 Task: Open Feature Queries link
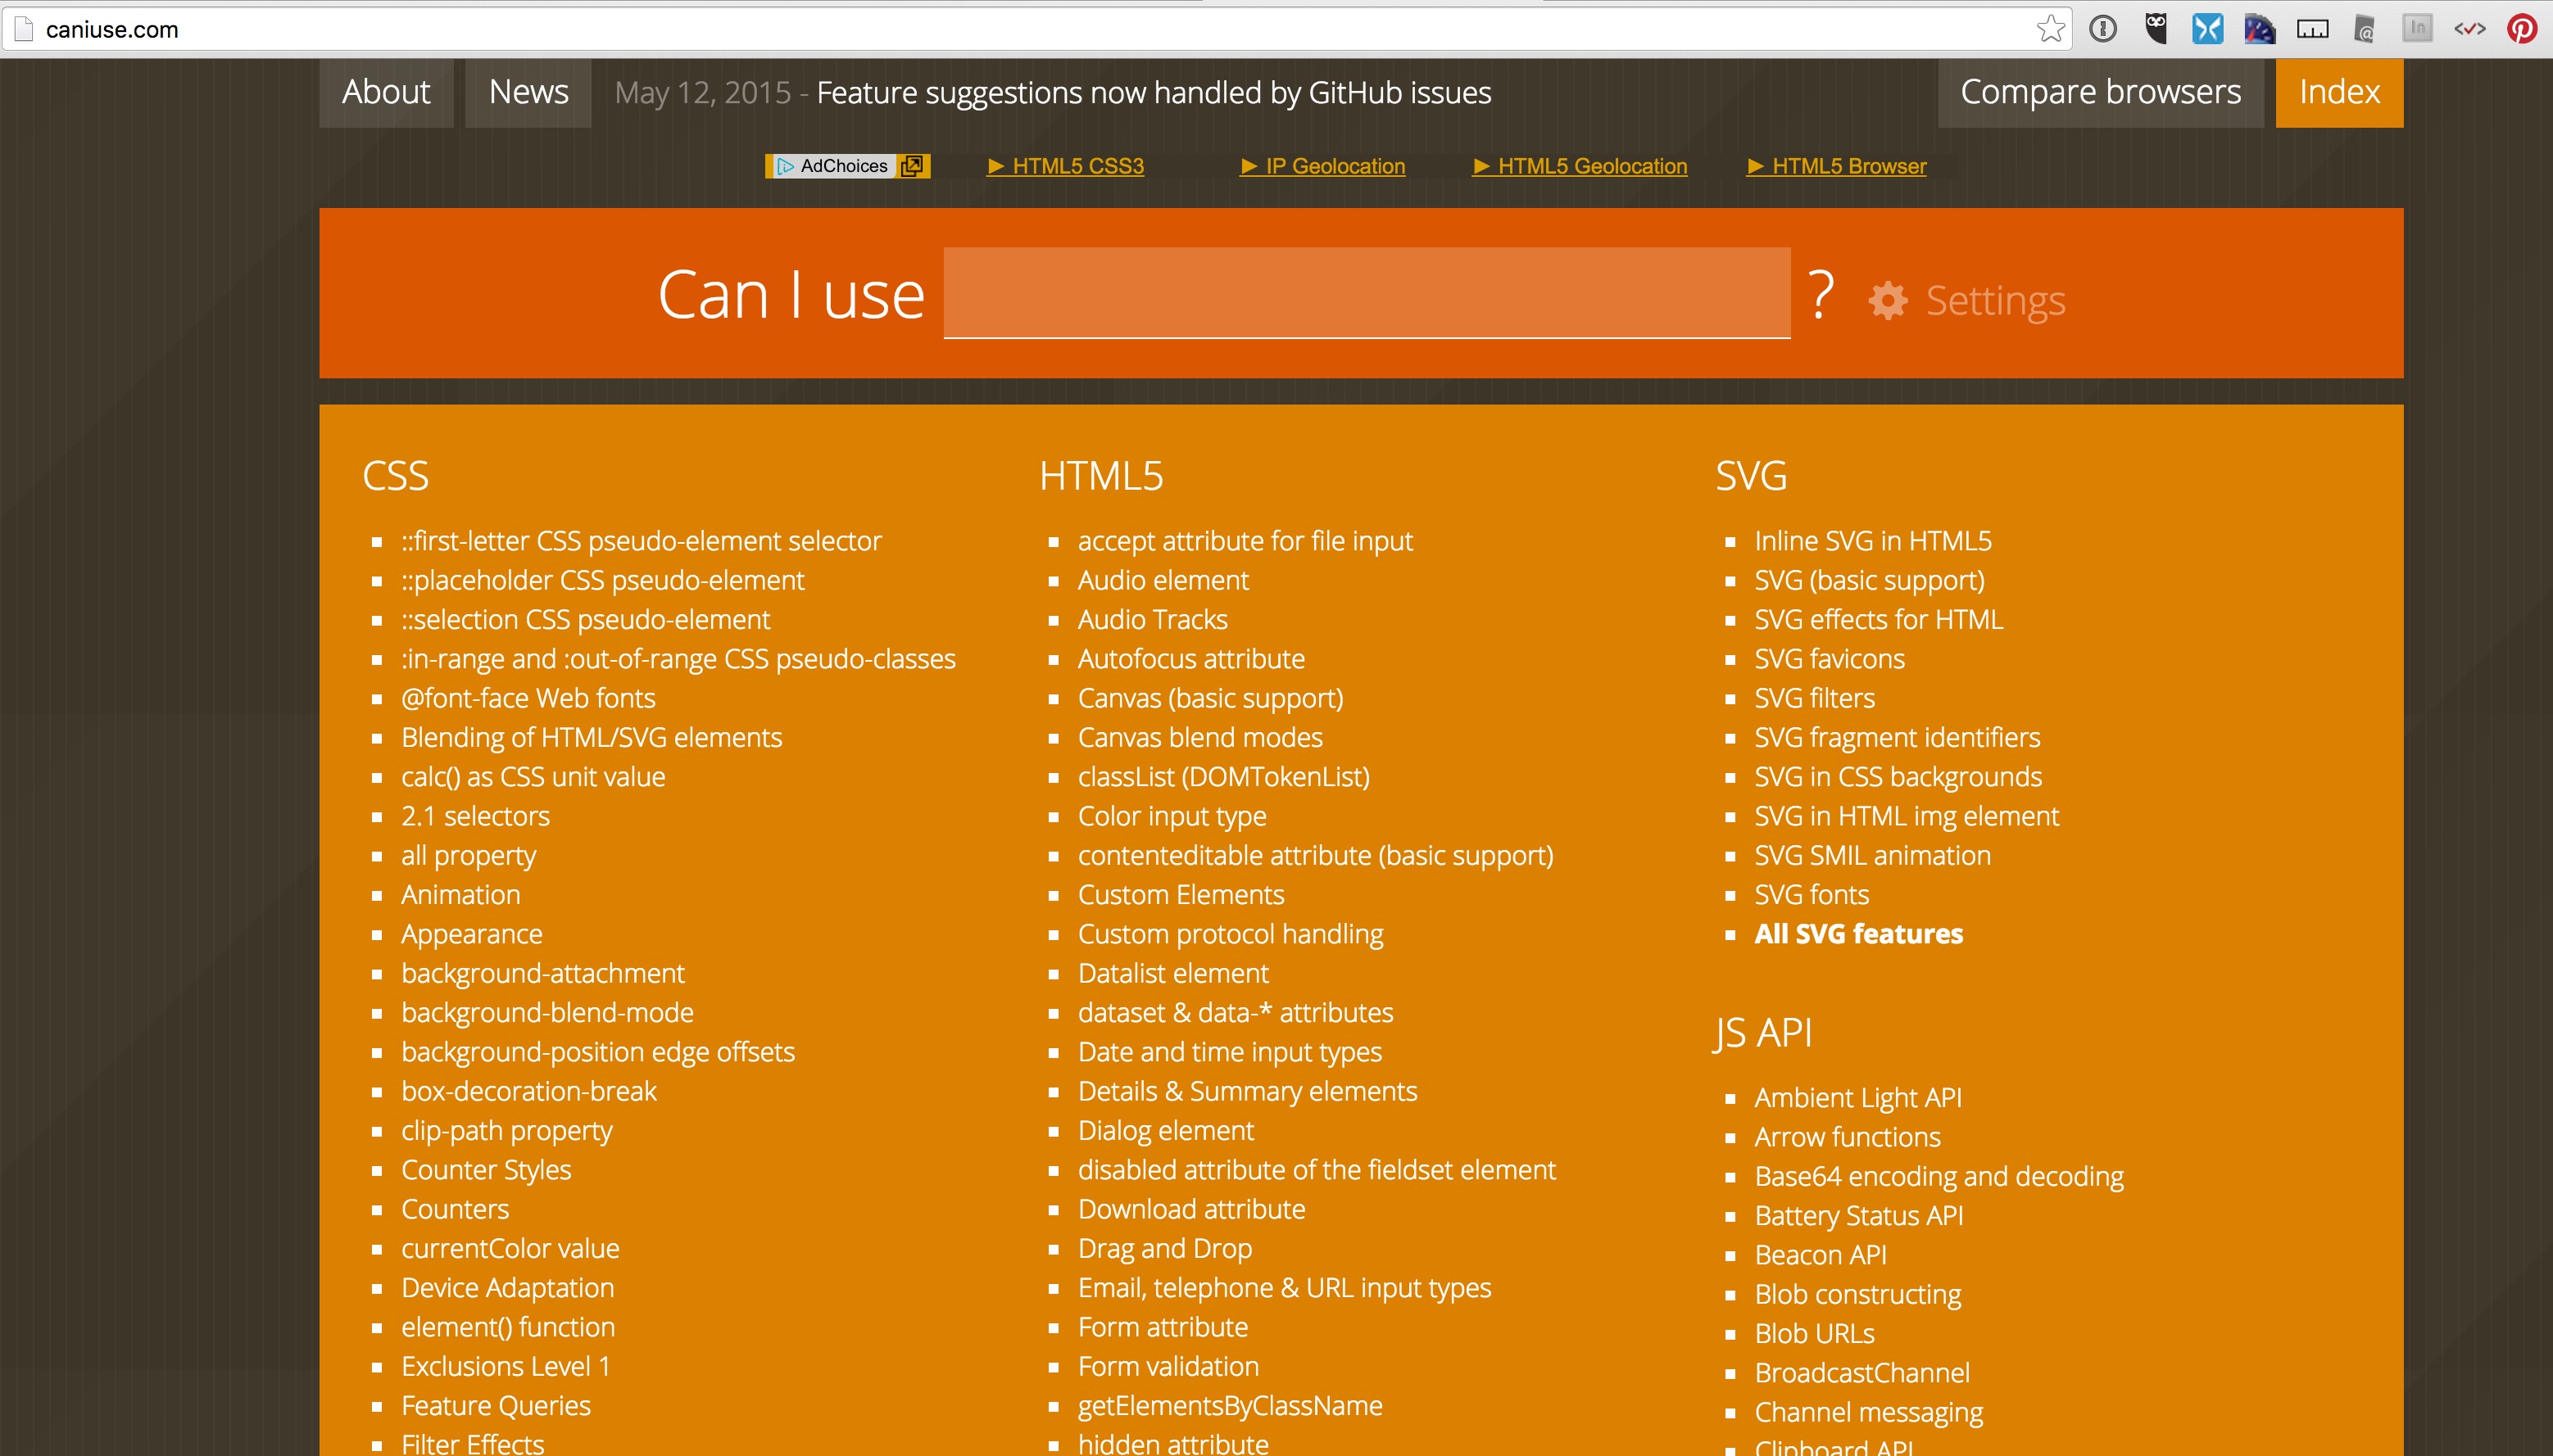click(x=497, y=1406)
